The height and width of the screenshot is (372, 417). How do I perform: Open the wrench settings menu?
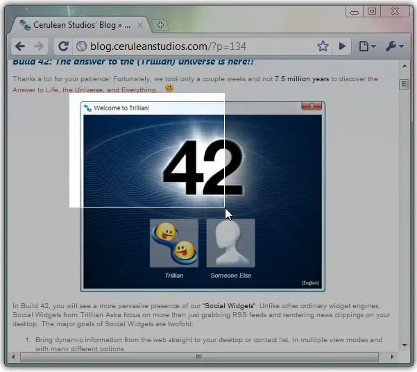tap(395, 46)
